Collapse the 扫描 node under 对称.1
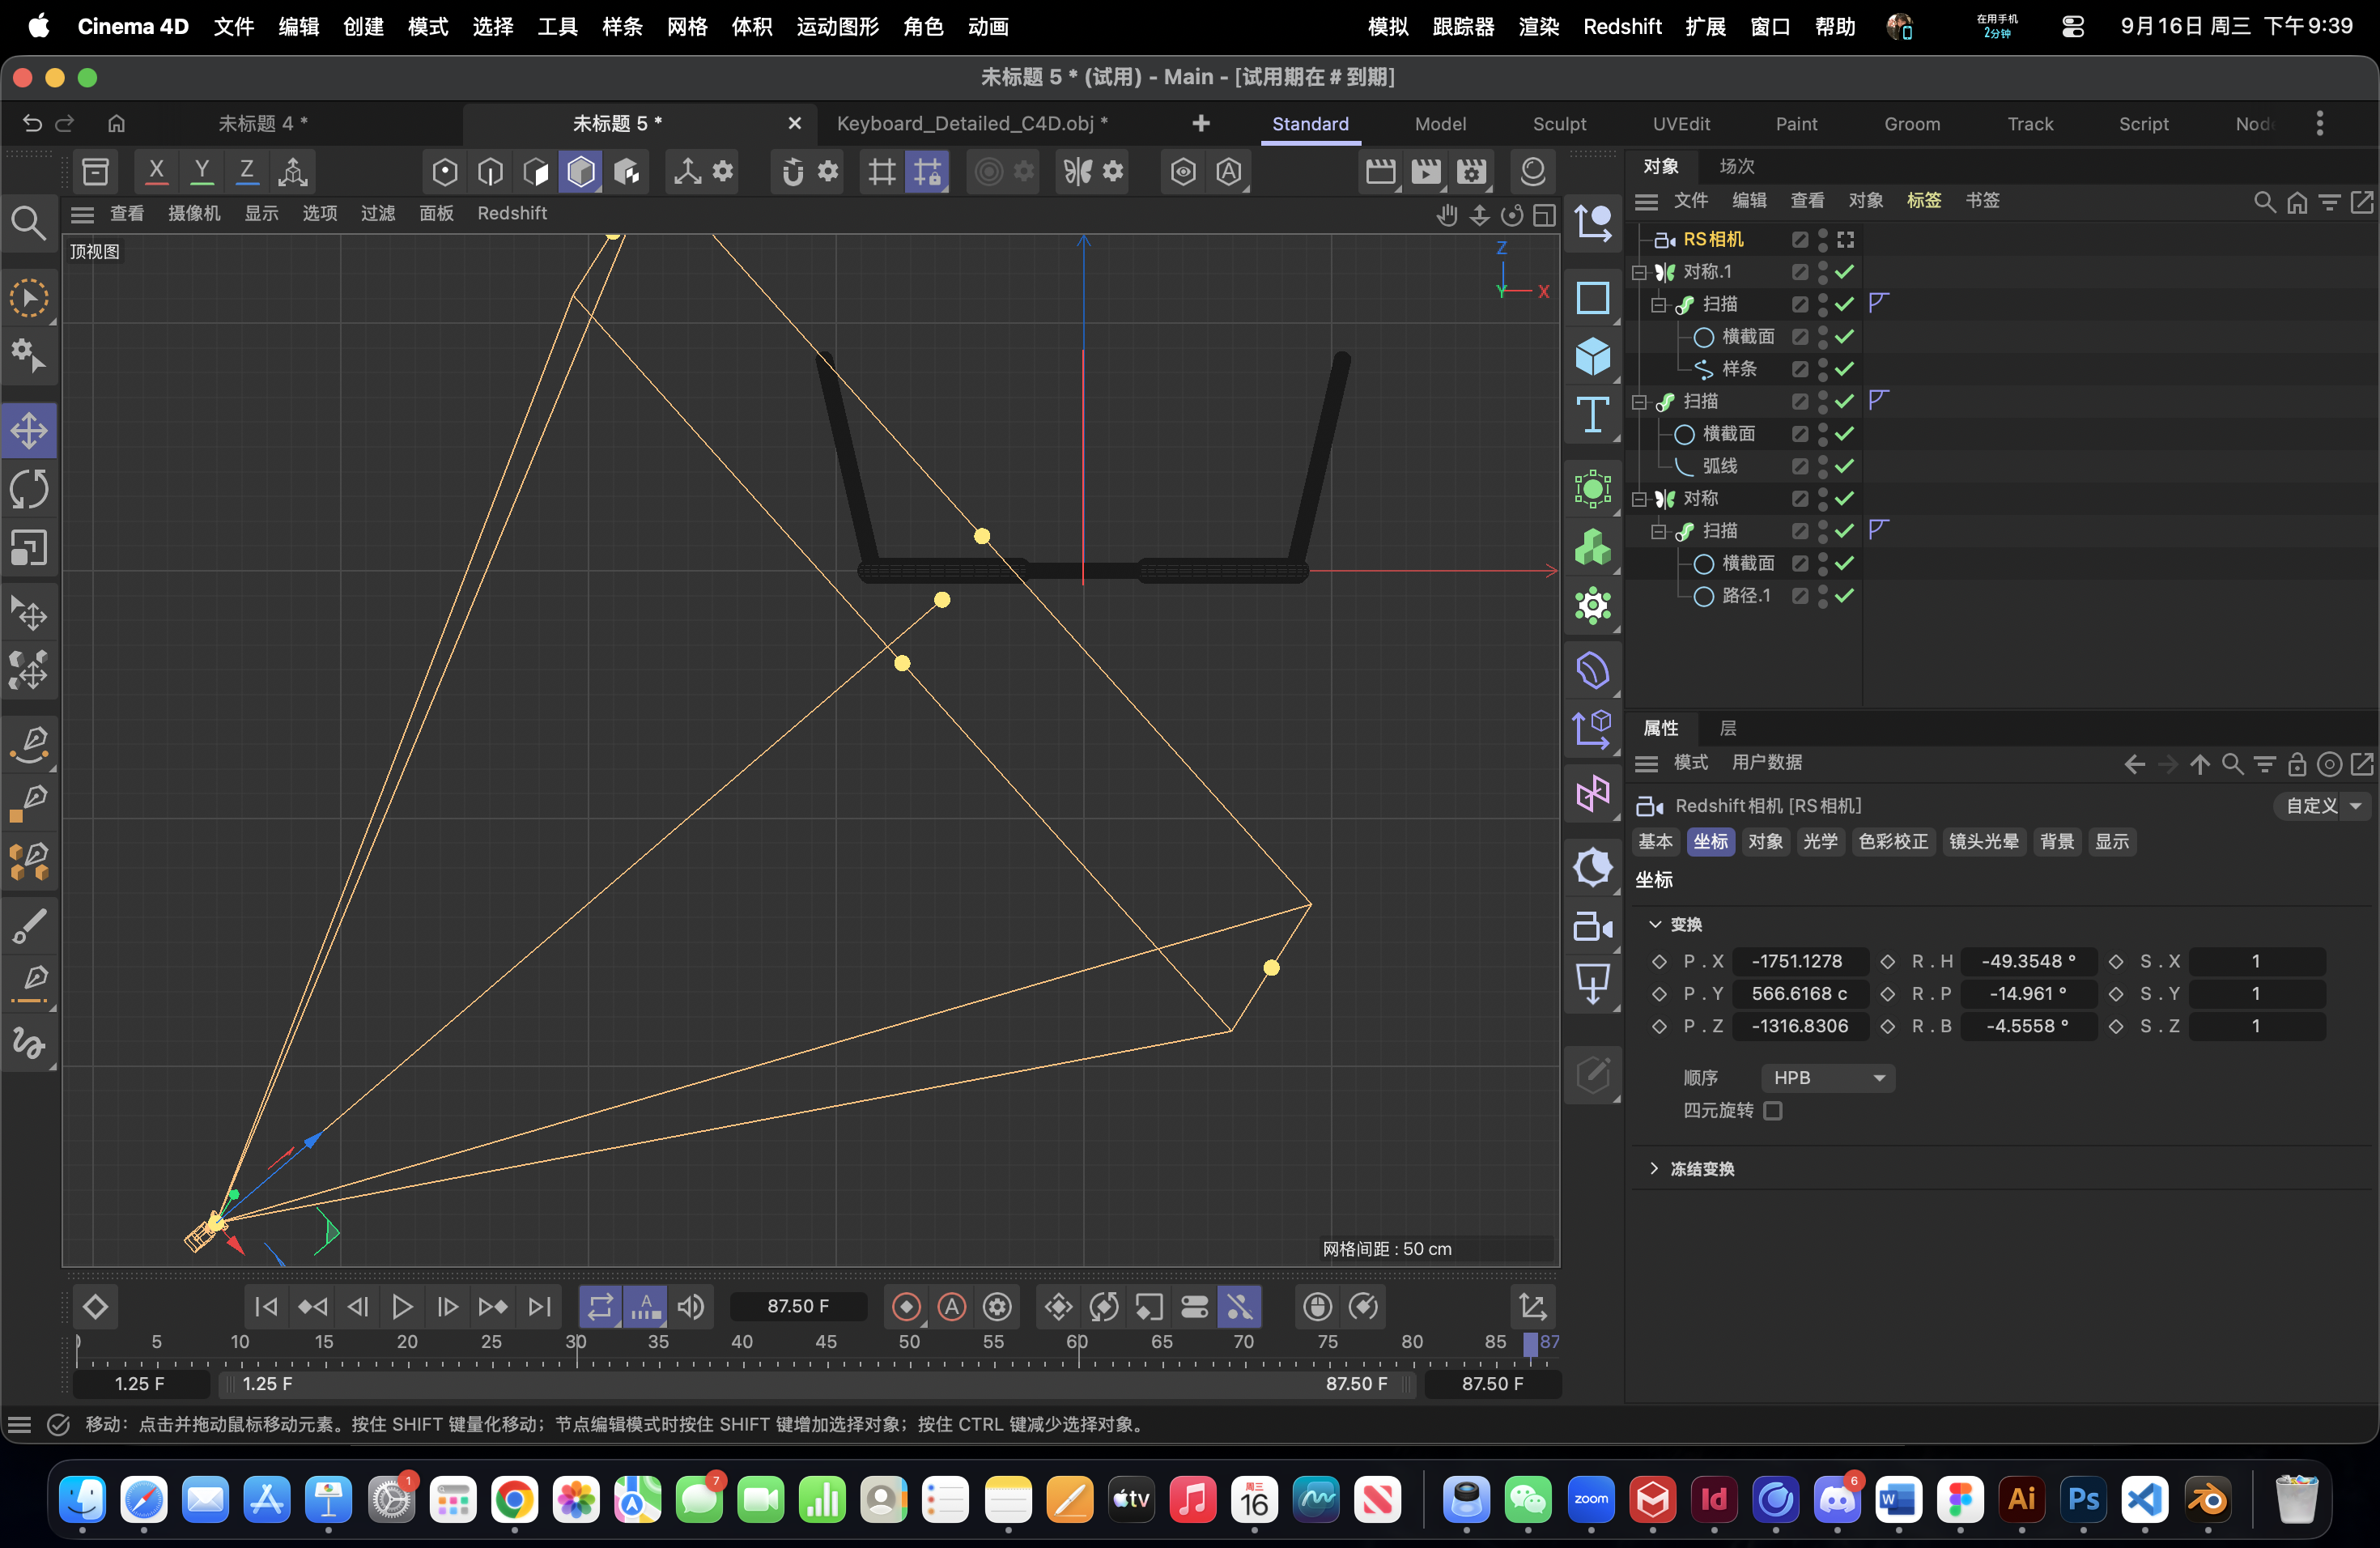 click(1658, 305)
